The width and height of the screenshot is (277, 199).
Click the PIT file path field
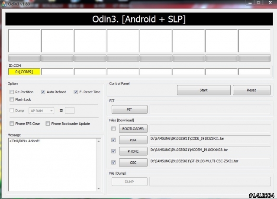(210, 109)
